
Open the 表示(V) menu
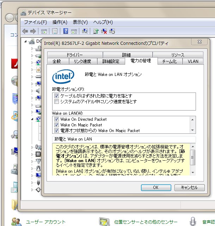click(80, 22)
